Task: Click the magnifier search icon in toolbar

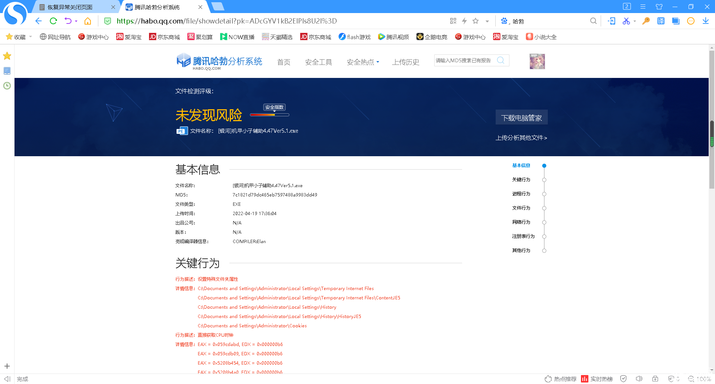Action: point(593,21)
